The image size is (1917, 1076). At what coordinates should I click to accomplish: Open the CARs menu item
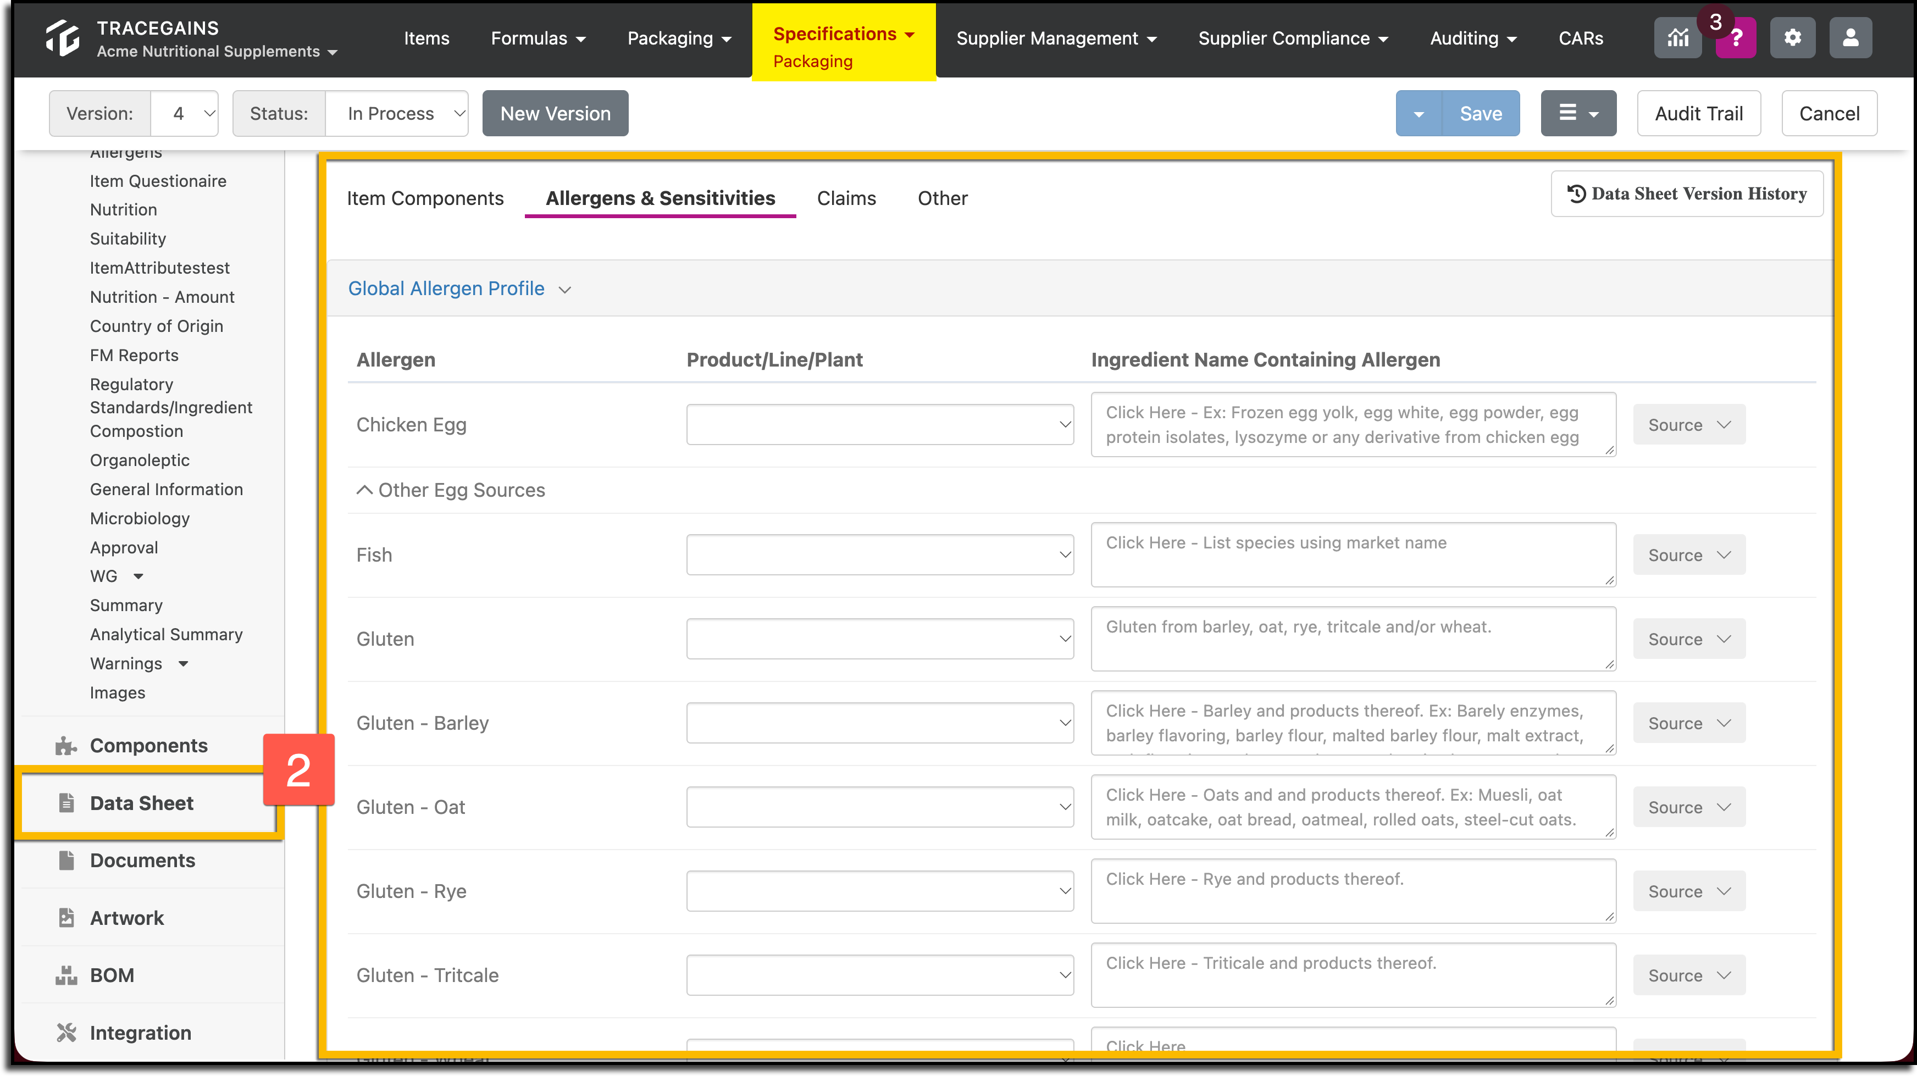(1581, 38)
